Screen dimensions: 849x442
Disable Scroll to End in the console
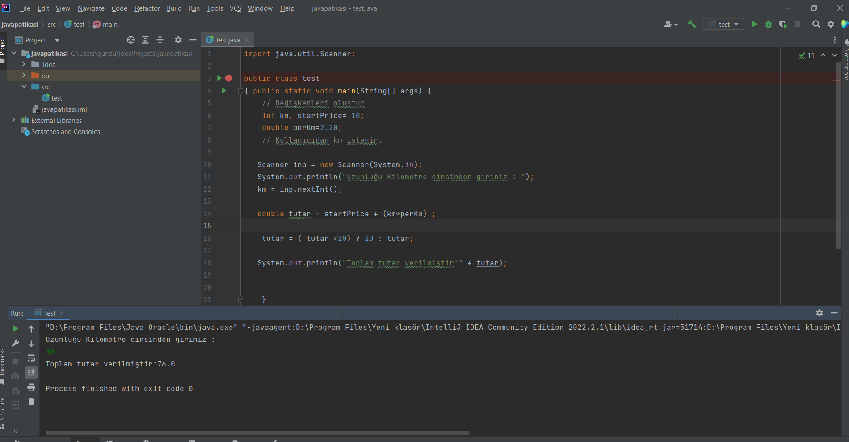click(31, 372)
